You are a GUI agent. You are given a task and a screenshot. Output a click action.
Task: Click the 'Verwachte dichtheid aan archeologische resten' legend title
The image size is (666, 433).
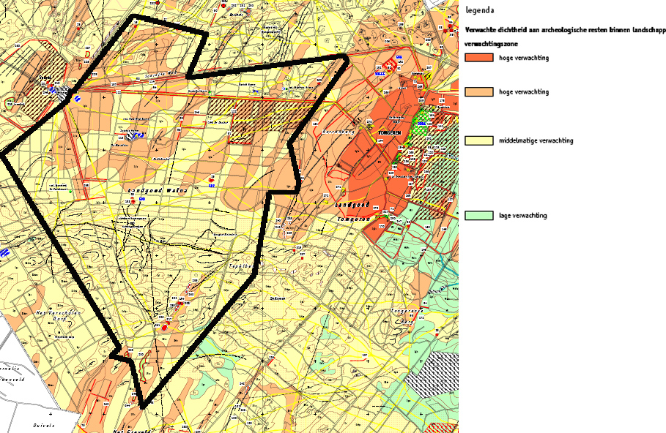[564, 30]
